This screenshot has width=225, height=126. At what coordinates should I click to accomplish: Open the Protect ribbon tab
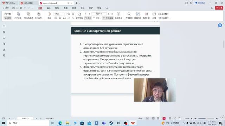[91, 8]
